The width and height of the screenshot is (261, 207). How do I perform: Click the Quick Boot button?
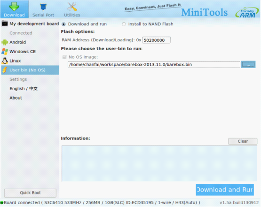coord(30,193)
